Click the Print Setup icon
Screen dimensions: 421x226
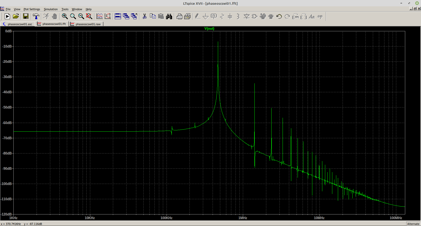(x=187, y=16)
